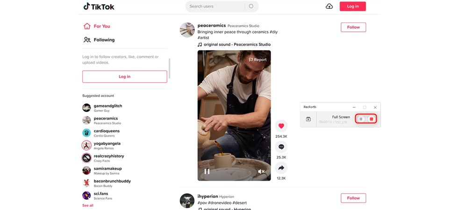Click the upload cloud icon
The image size is (458, 210).
329,6
